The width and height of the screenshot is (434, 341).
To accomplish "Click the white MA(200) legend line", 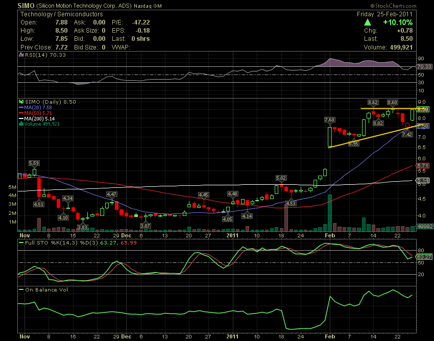I will pos(21,118).
